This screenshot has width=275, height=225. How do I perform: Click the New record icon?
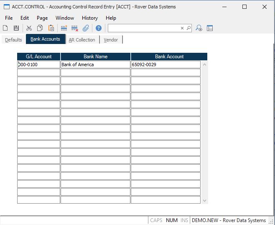pyautogui.click(x=5, y=28)
